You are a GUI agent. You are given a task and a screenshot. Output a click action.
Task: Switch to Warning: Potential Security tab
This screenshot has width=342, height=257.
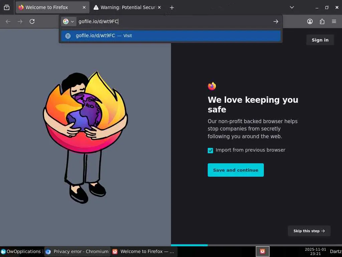tap(128, 7)
